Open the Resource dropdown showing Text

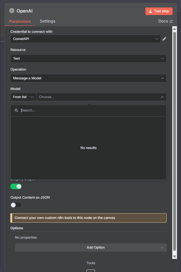point(88,58)
